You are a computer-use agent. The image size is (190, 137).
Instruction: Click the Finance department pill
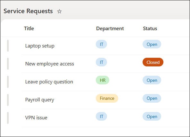pos(107,98)
